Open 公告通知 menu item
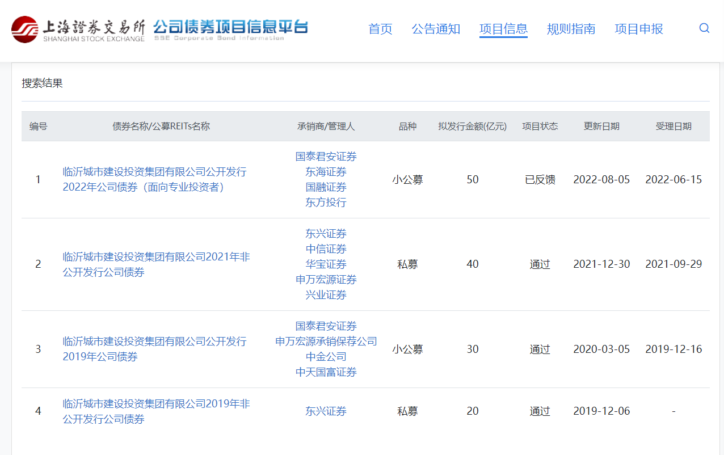This screenshot has width=724, height=455. point(436,29)
